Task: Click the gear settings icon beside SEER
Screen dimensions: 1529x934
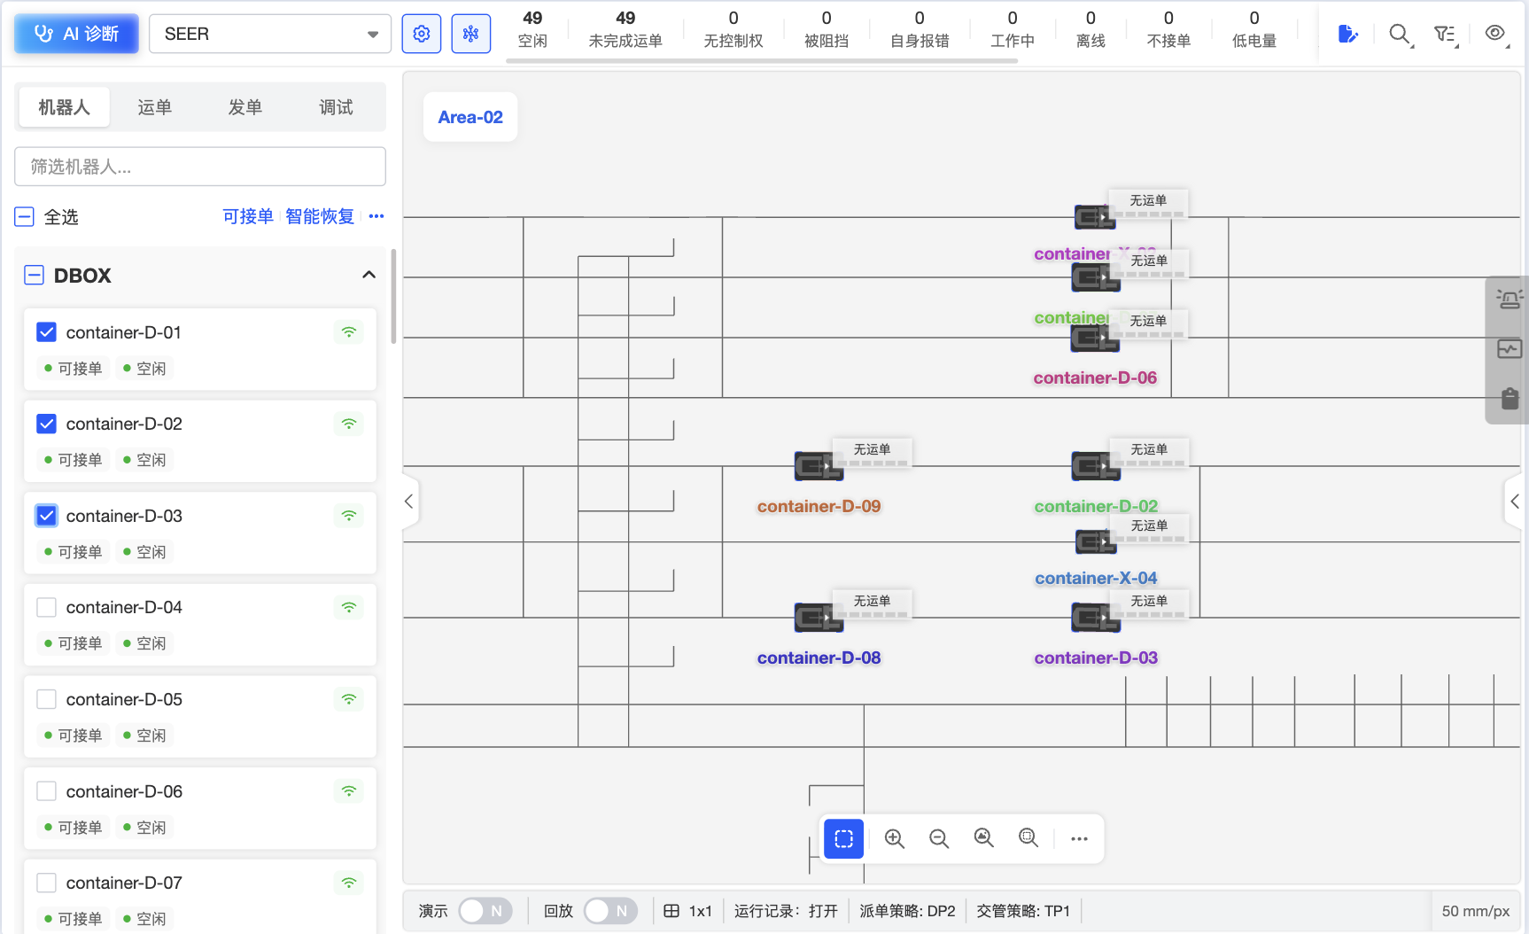Action: [422, 34]
